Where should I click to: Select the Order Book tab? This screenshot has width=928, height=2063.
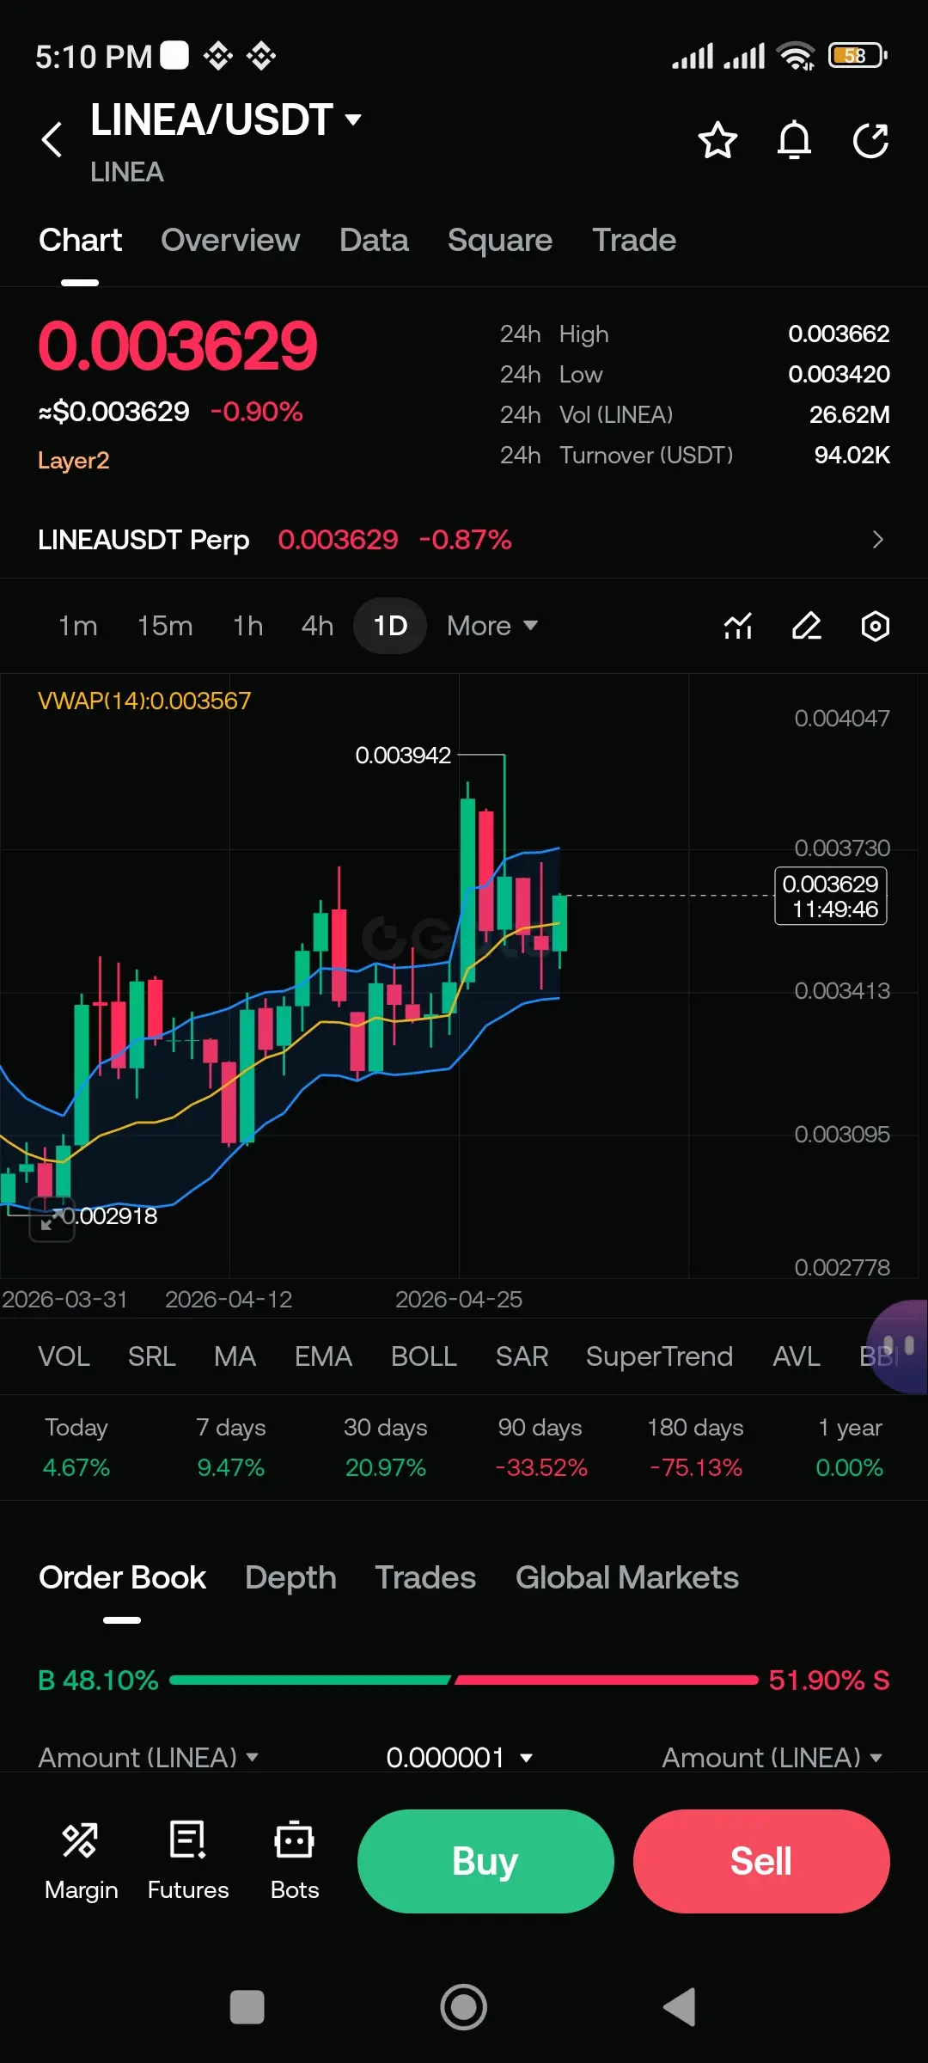click(122, 1577)
